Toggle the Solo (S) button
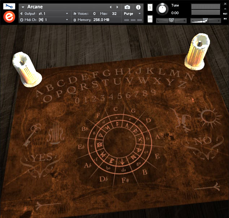Image resolution: width=229 pixels, height=218 pixels. point(150,7)
